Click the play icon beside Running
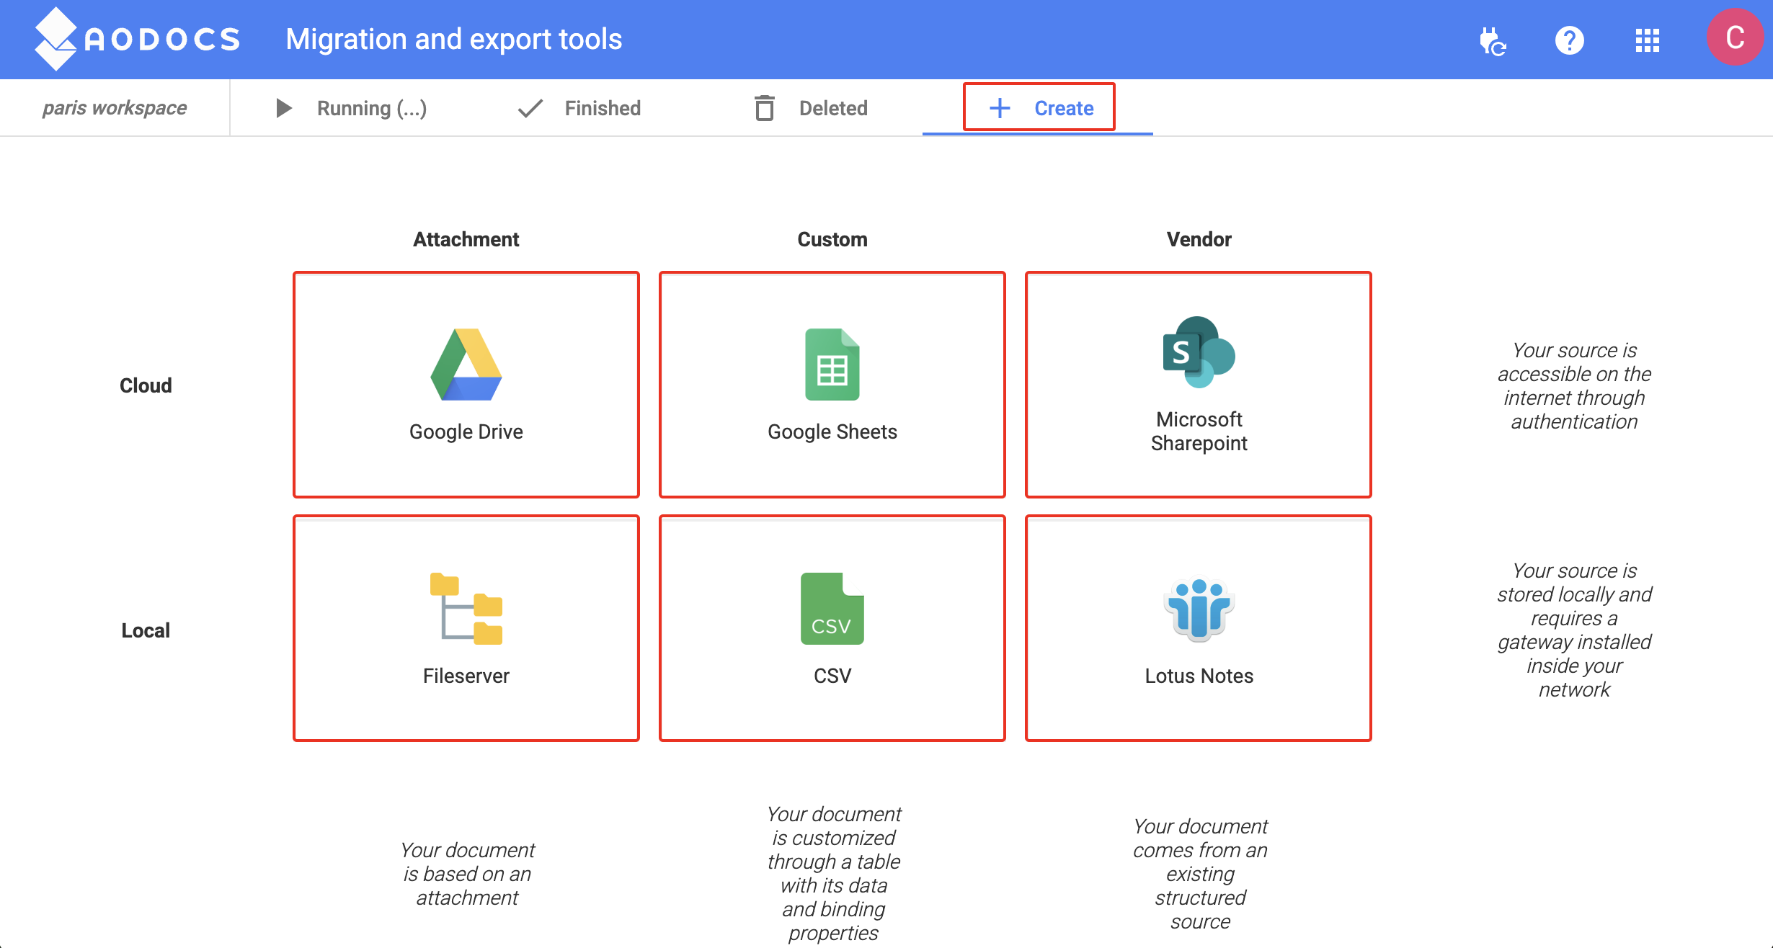The image size is (1773, 948). [284, 108]
